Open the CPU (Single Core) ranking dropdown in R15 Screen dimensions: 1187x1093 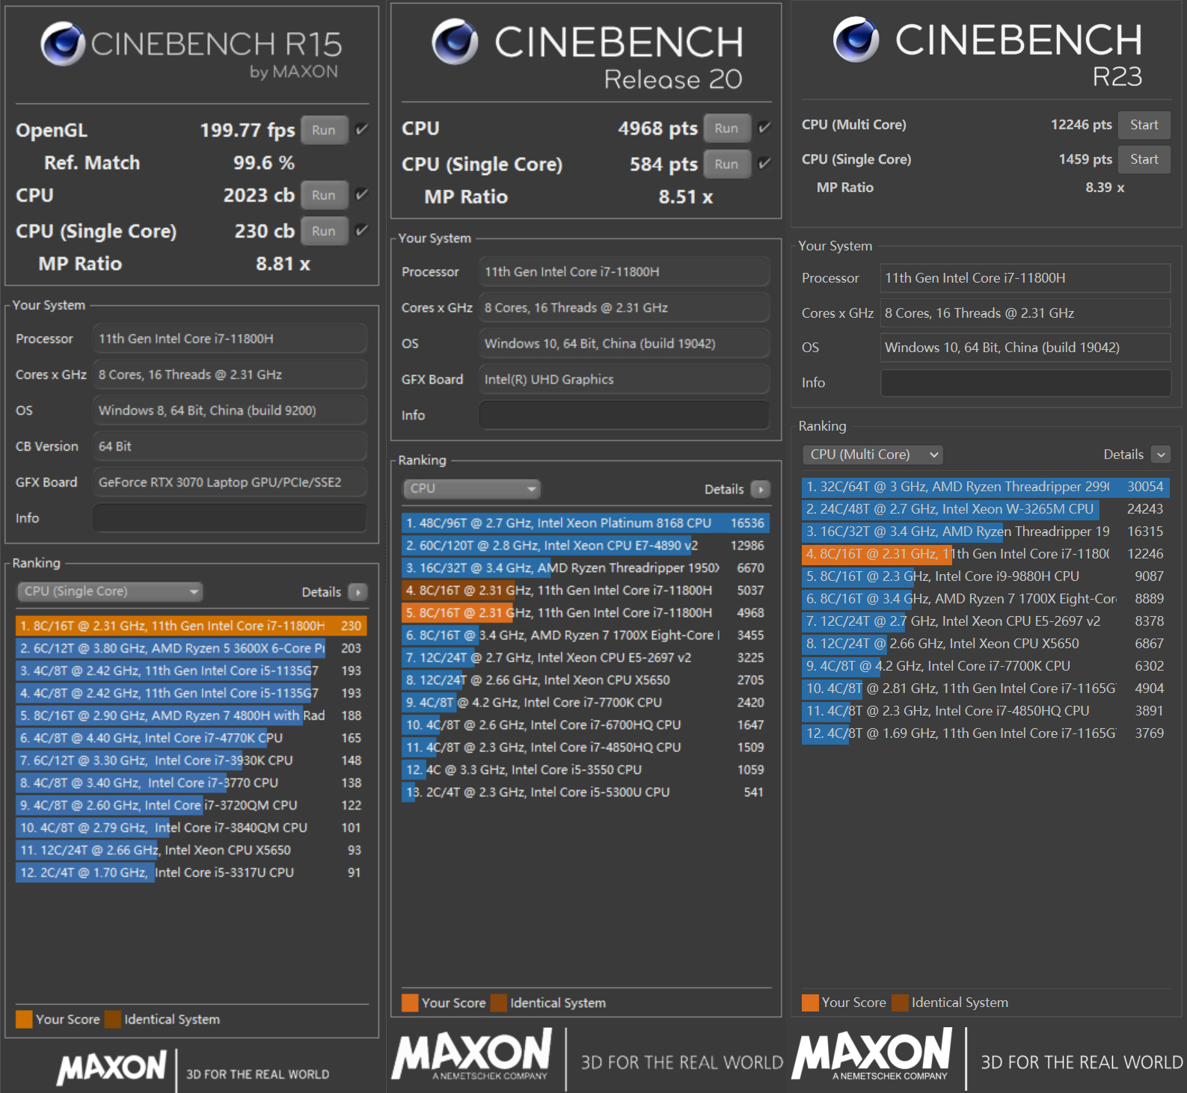[111, 591]
